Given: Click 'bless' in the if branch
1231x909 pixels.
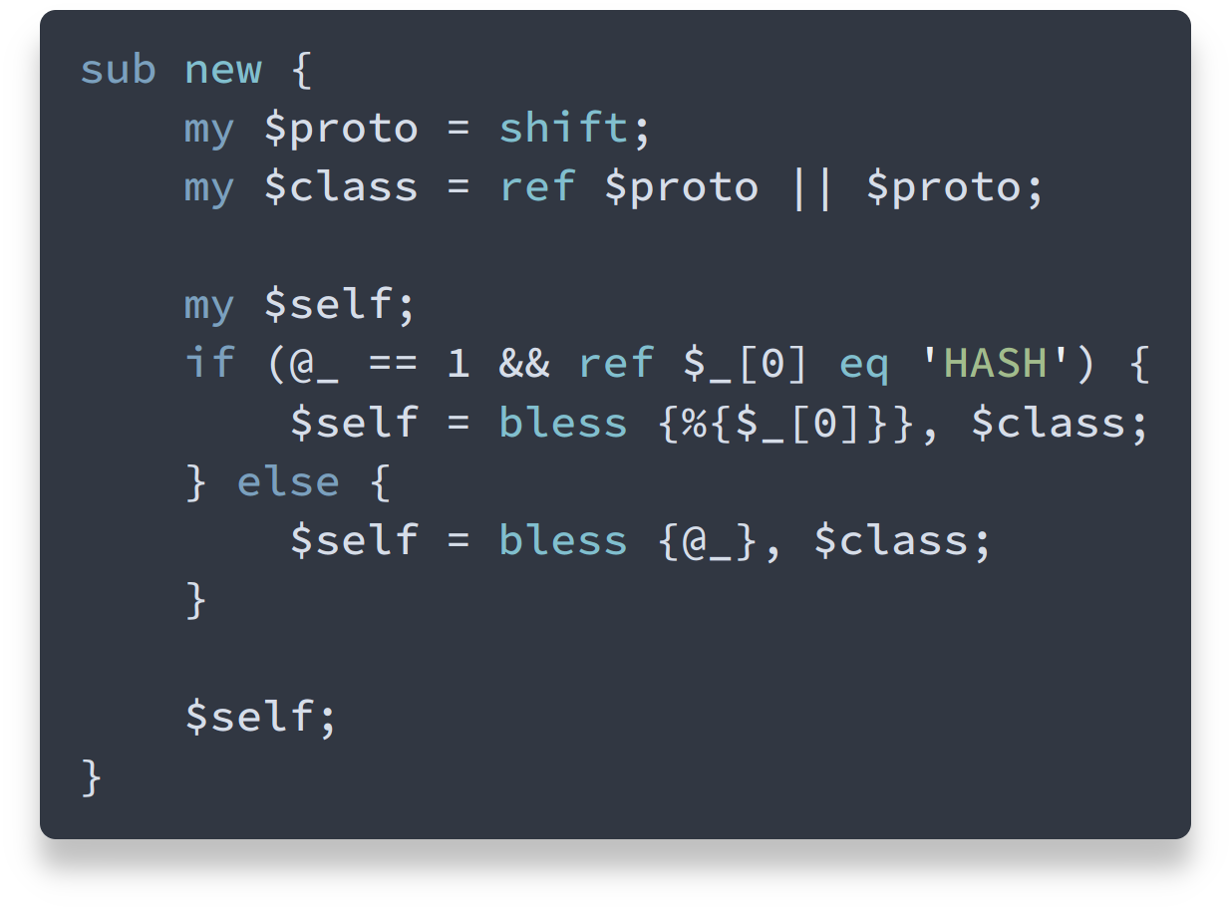Looking at the screenshot, I should [563, 423].
